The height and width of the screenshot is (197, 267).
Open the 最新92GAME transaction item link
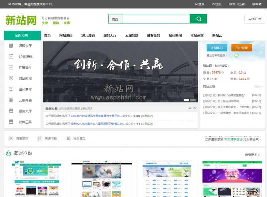coord(98,124)
